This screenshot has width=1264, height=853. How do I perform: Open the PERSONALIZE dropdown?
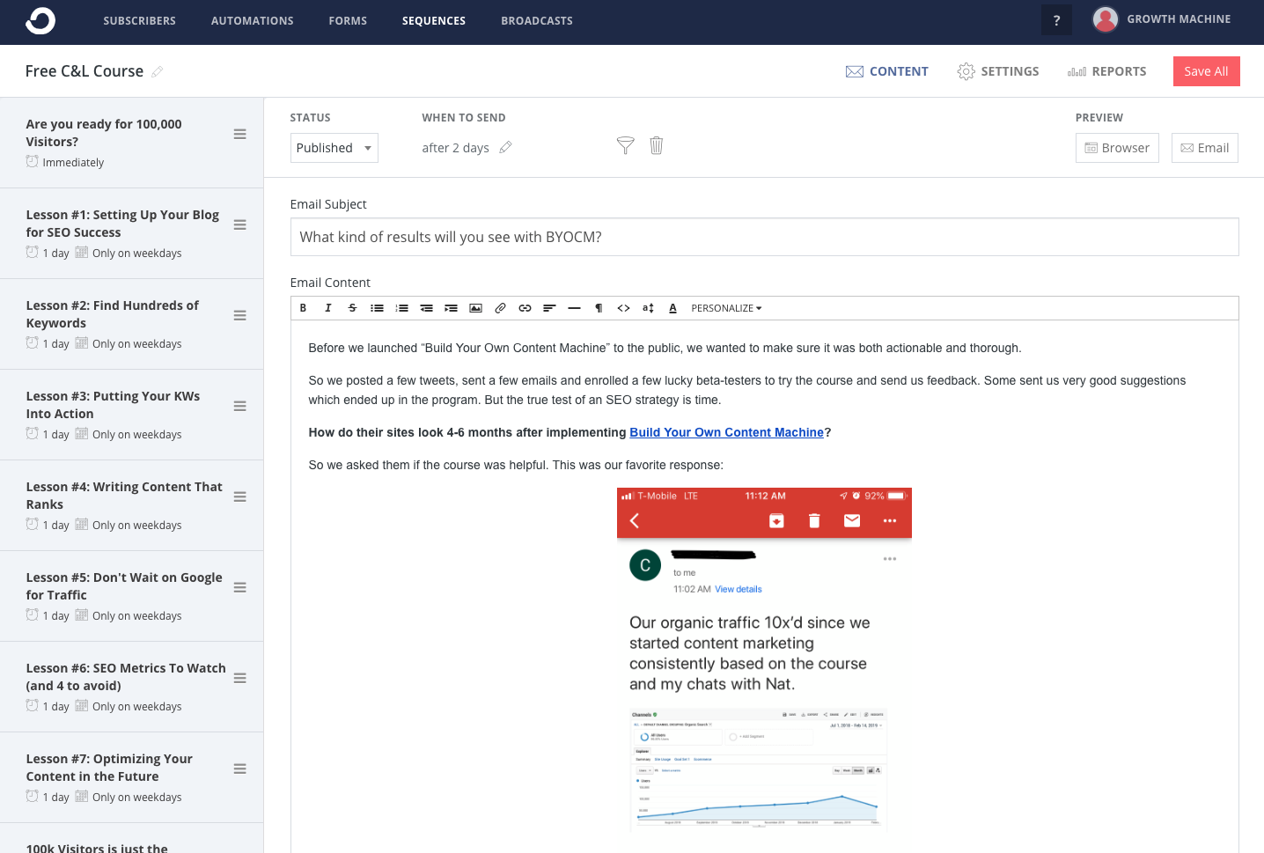(x=726, y=308)
